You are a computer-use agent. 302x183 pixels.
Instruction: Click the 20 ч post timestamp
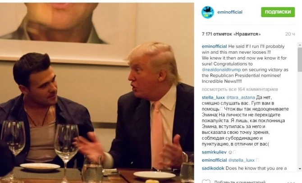pos(290,34)
